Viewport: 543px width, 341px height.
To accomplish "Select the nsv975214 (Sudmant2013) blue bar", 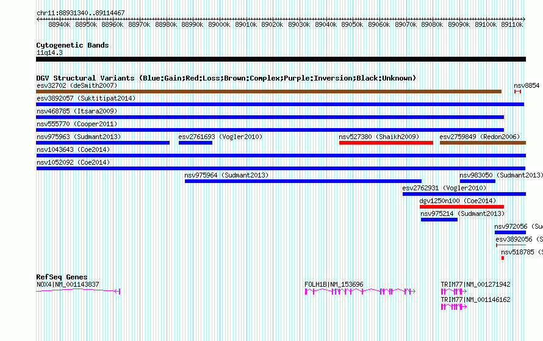I will 439,220.
